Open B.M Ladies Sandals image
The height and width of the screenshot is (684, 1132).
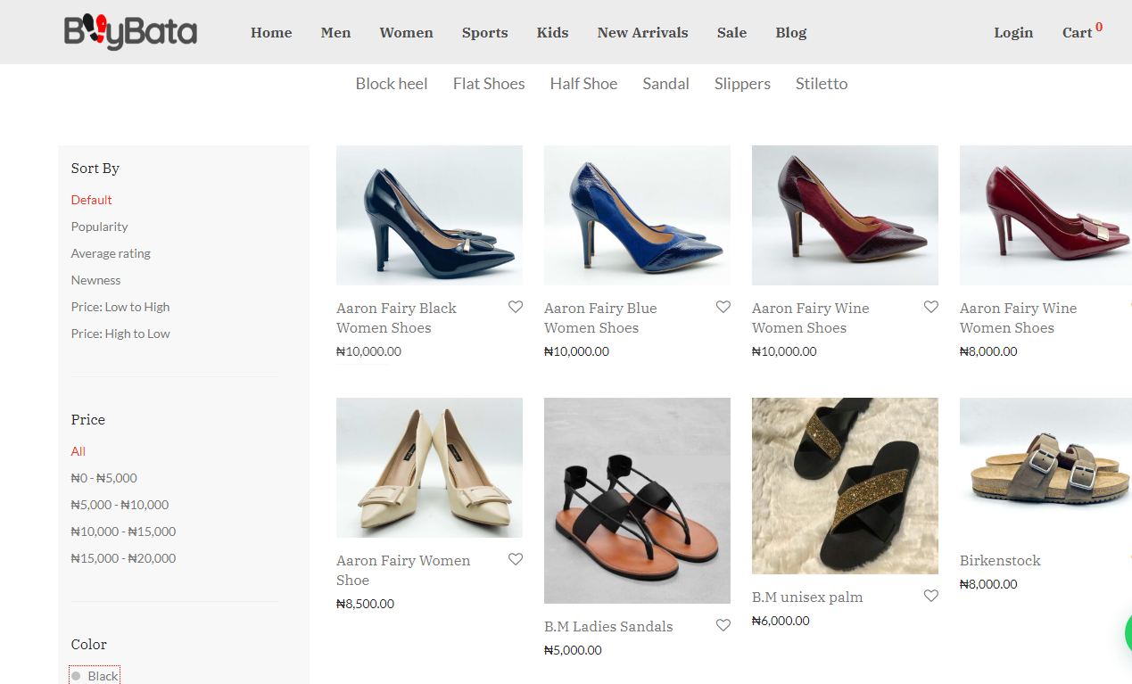pos(637,500)
